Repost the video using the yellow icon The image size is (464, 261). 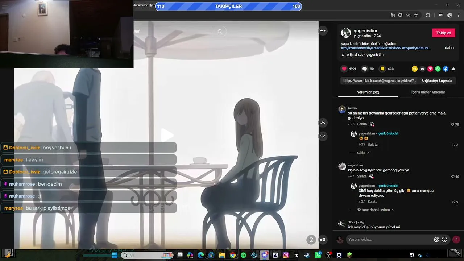click(415, 69)
